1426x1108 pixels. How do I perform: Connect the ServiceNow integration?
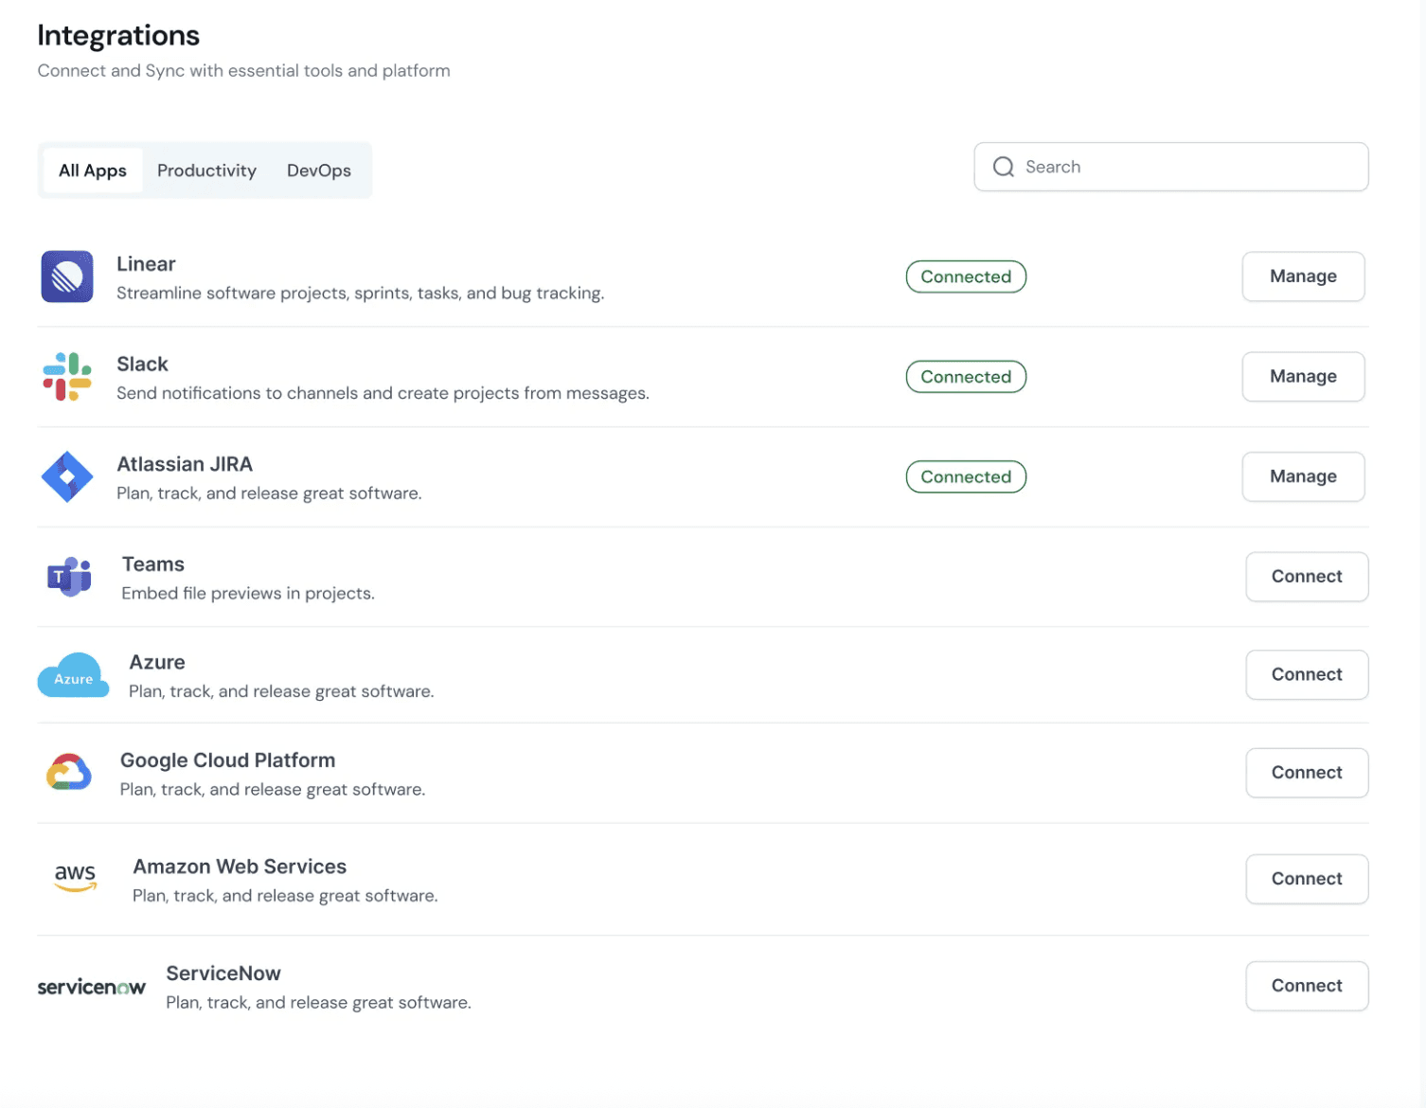tap(1307, 986)
